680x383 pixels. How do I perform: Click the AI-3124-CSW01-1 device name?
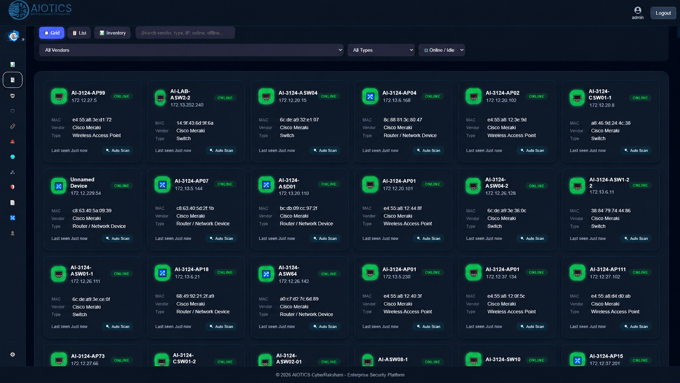[x=600, y=94]
